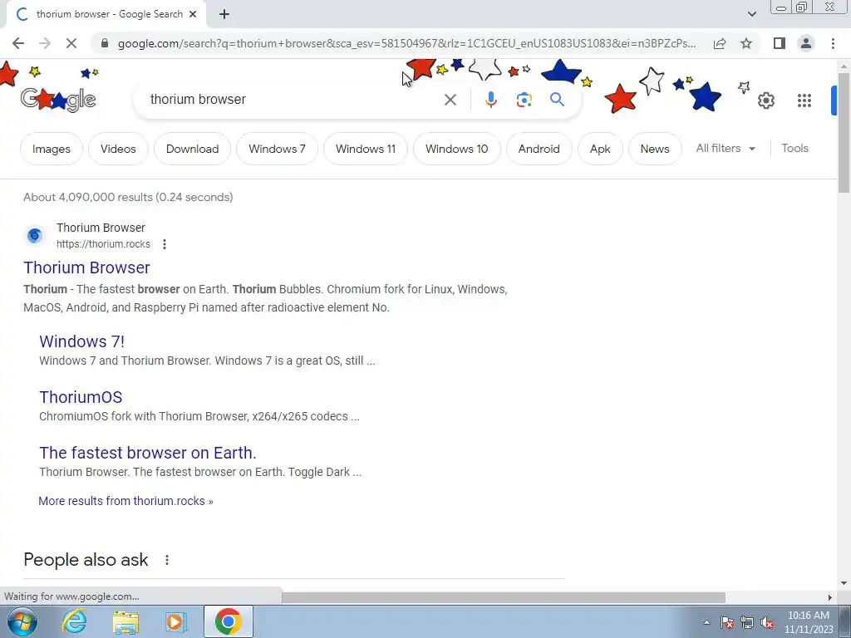Viewport: 851px width, 638px height.
Task: Click the scroll down arrow
Action: coord(844,583)
